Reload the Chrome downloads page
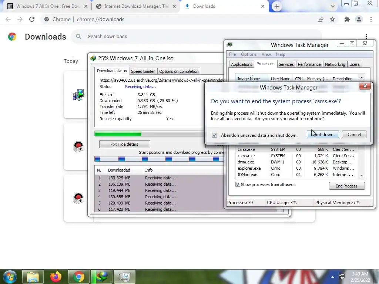 (x=32, y=19)
